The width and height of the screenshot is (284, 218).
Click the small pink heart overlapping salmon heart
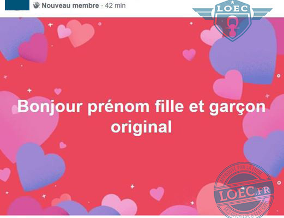tap(64, 32)
